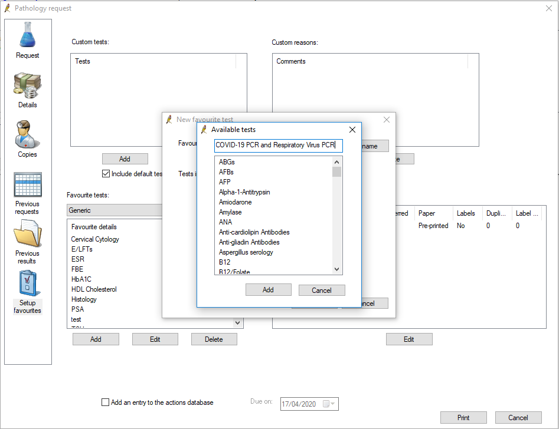559x429 pixels.
Task: Toggle Include default tests checkbox
Action: click(x=106, y=174)
